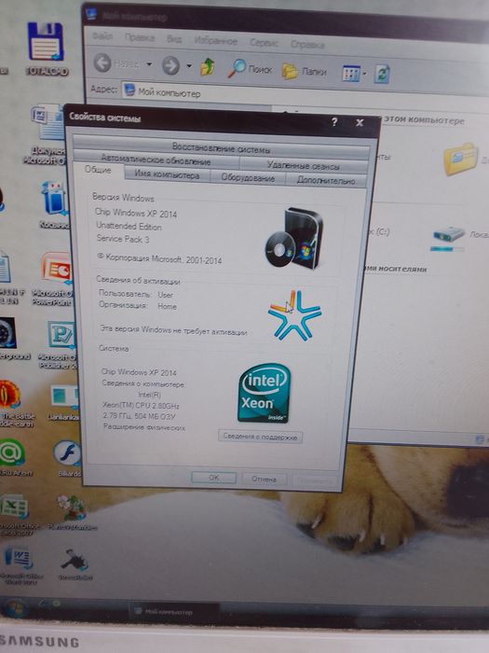Viewport: 489px width, 653px height.
Task: Click the text Service Pack 3
Action: (123, 239)
